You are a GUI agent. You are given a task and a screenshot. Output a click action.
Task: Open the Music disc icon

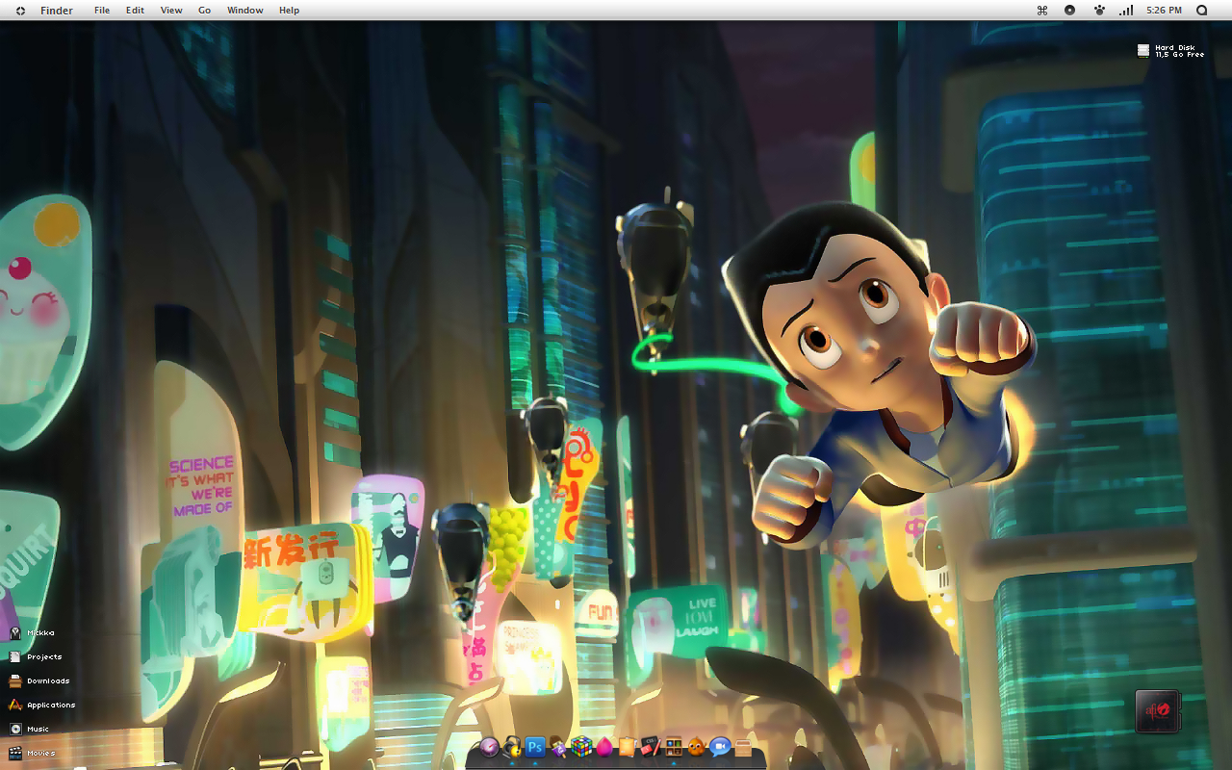click(x=15, y=729)
